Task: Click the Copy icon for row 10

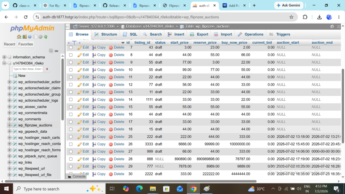Action: coord(94,70)
